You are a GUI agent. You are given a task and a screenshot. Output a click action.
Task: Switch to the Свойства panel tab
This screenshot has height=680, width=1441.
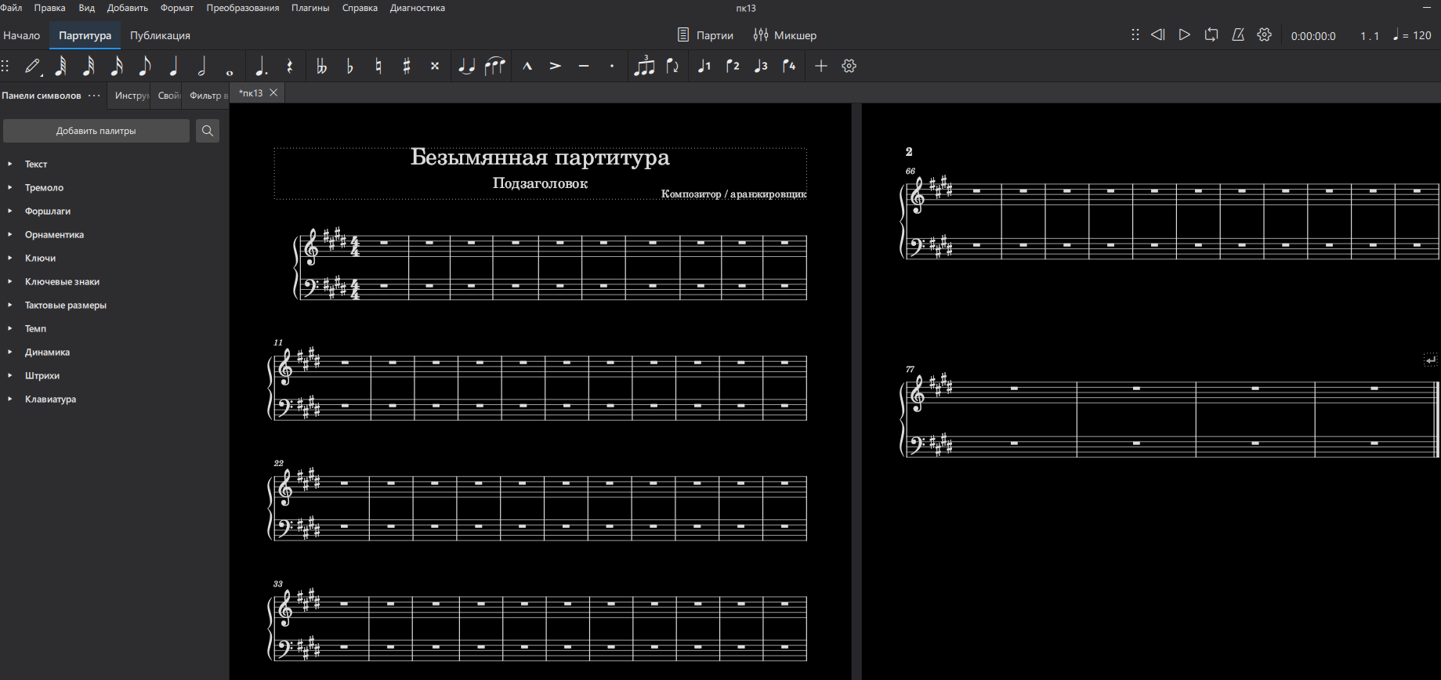168,96
